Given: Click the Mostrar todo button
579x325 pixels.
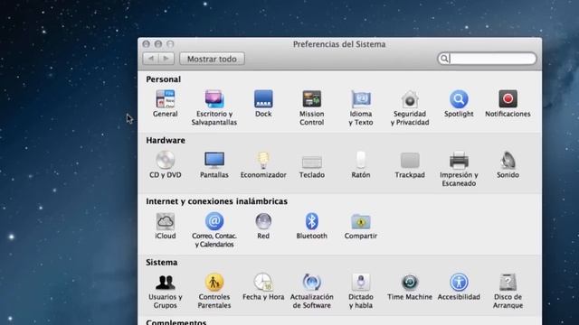Looking at the screenshot, I should [x=212, y=59].
